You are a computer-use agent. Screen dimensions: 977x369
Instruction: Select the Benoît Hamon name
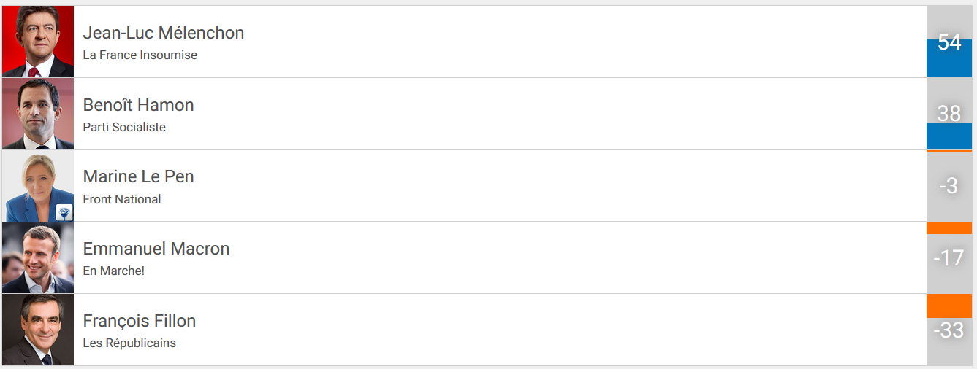point(139,105)
